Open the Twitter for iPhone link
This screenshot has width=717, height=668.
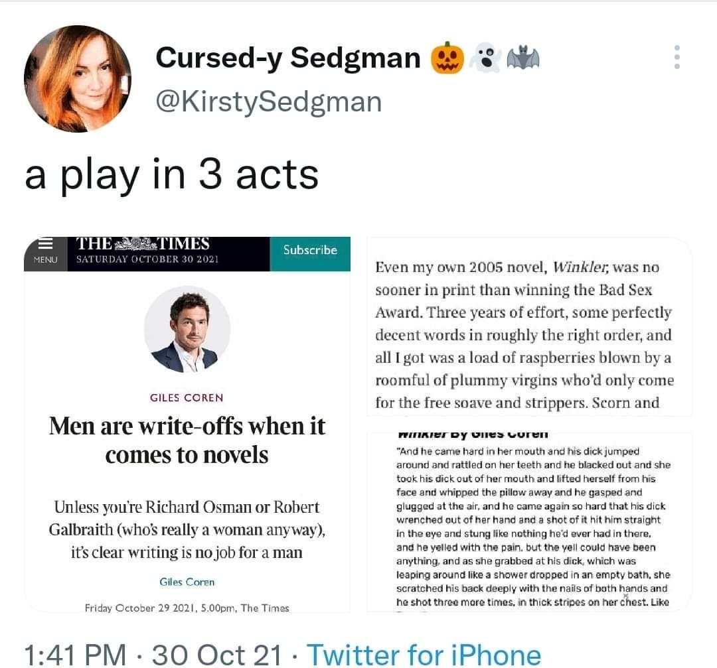coord(424,655)
